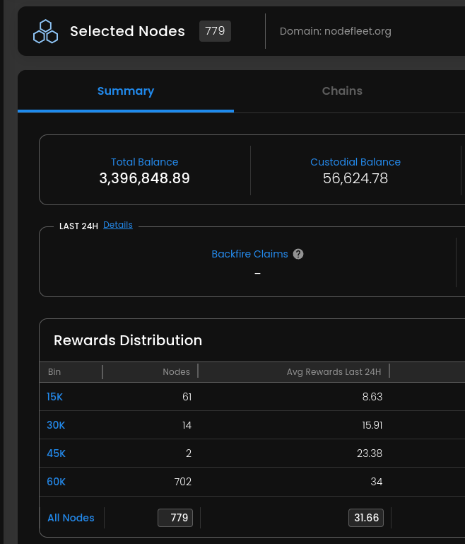Click the Bin column header
This screenshot has height=544, width=465.
54,372
